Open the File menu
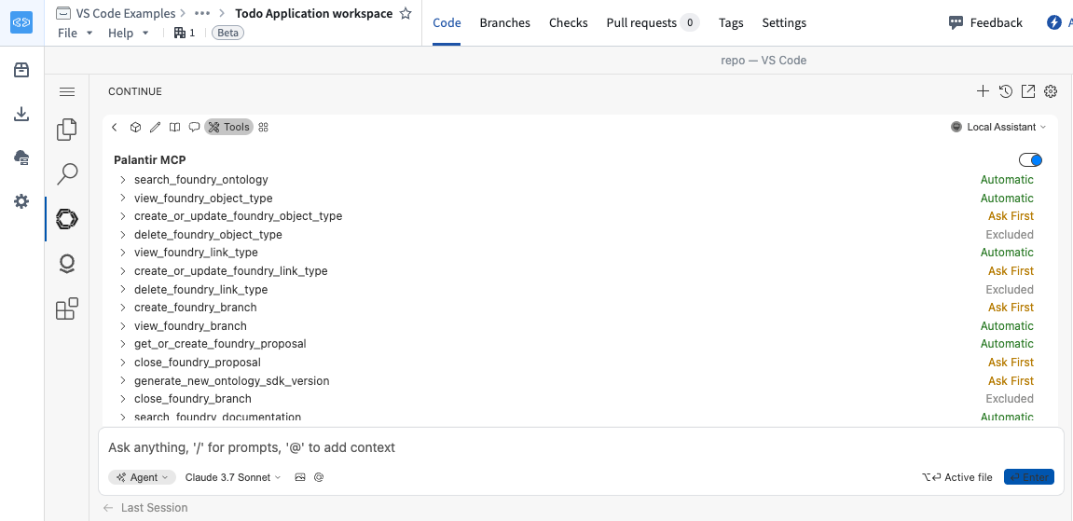Viewport: 1073px width, 521px height. point(75,33)
